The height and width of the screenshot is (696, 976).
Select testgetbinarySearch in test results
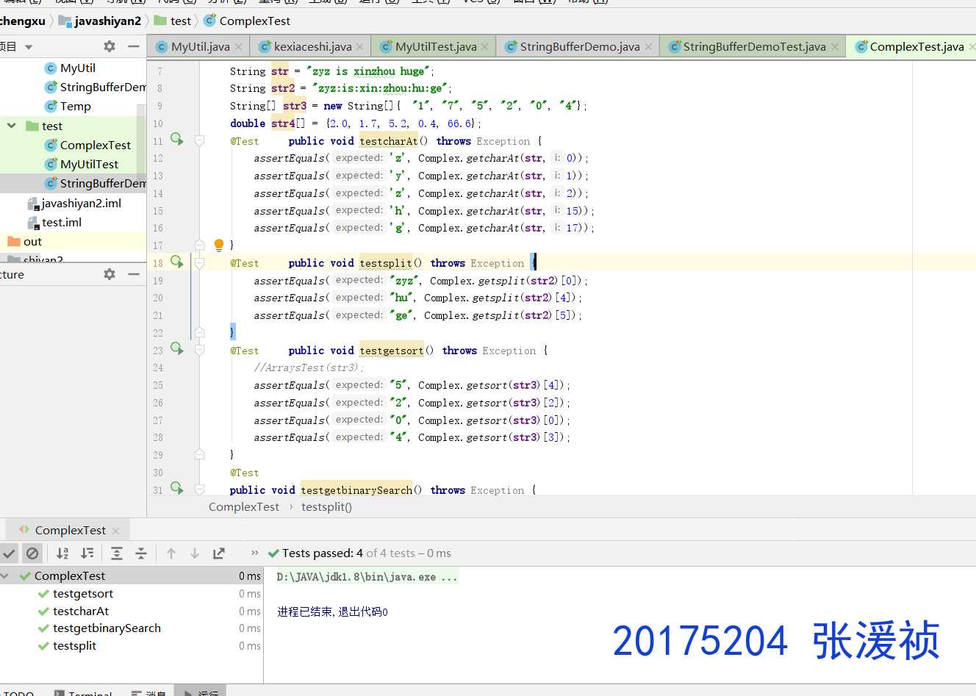coord(107,628)
